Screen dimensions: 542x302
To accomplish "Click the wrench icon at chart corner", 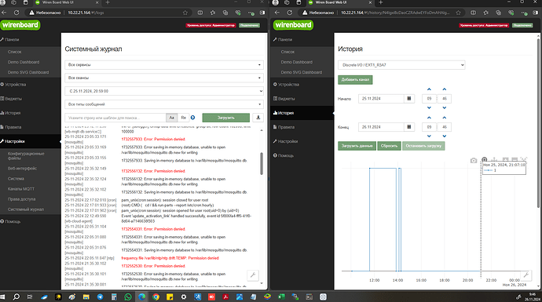I will tap(526, 275).
